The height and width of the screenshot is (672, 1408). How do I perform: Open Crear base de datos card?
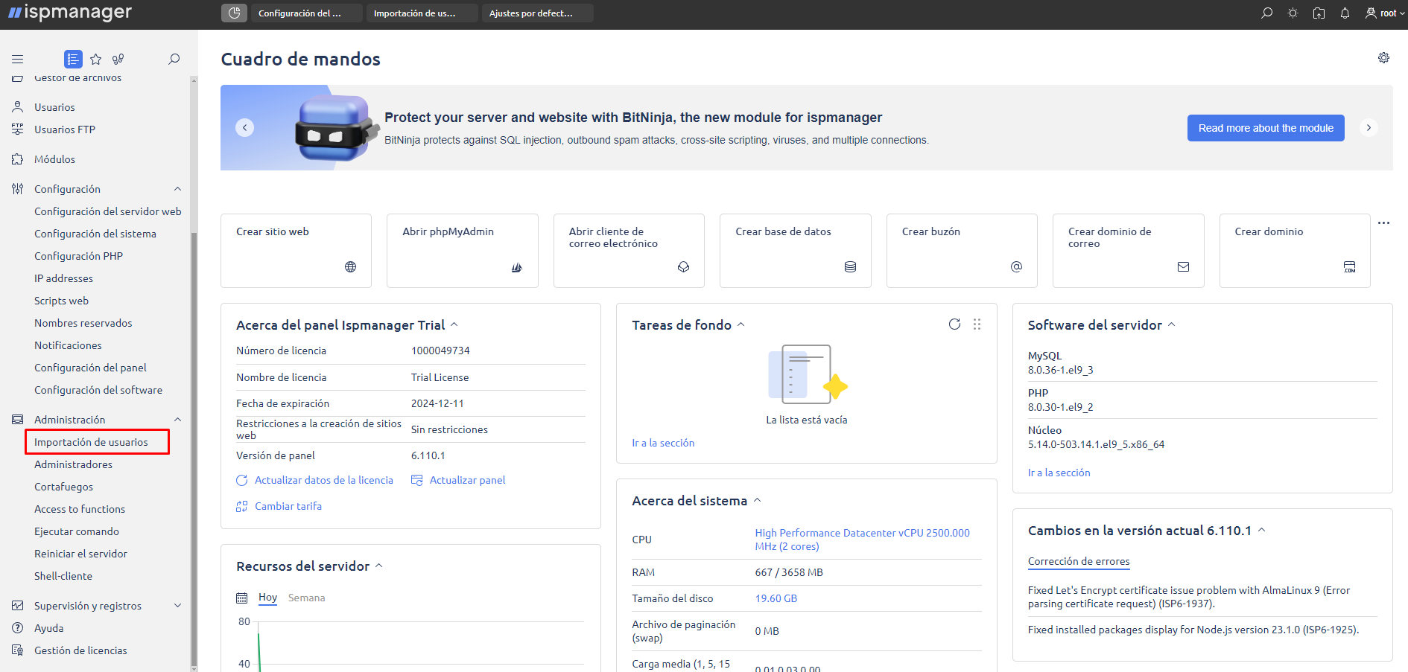[x=796, y=251]
